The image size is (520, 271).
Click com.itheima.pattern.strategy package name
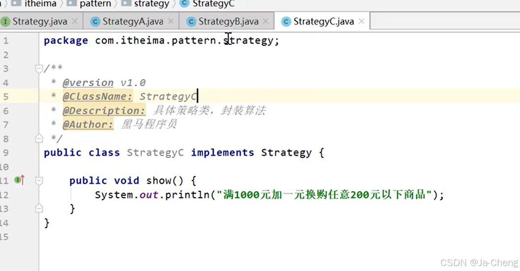[x=184, y=40]
